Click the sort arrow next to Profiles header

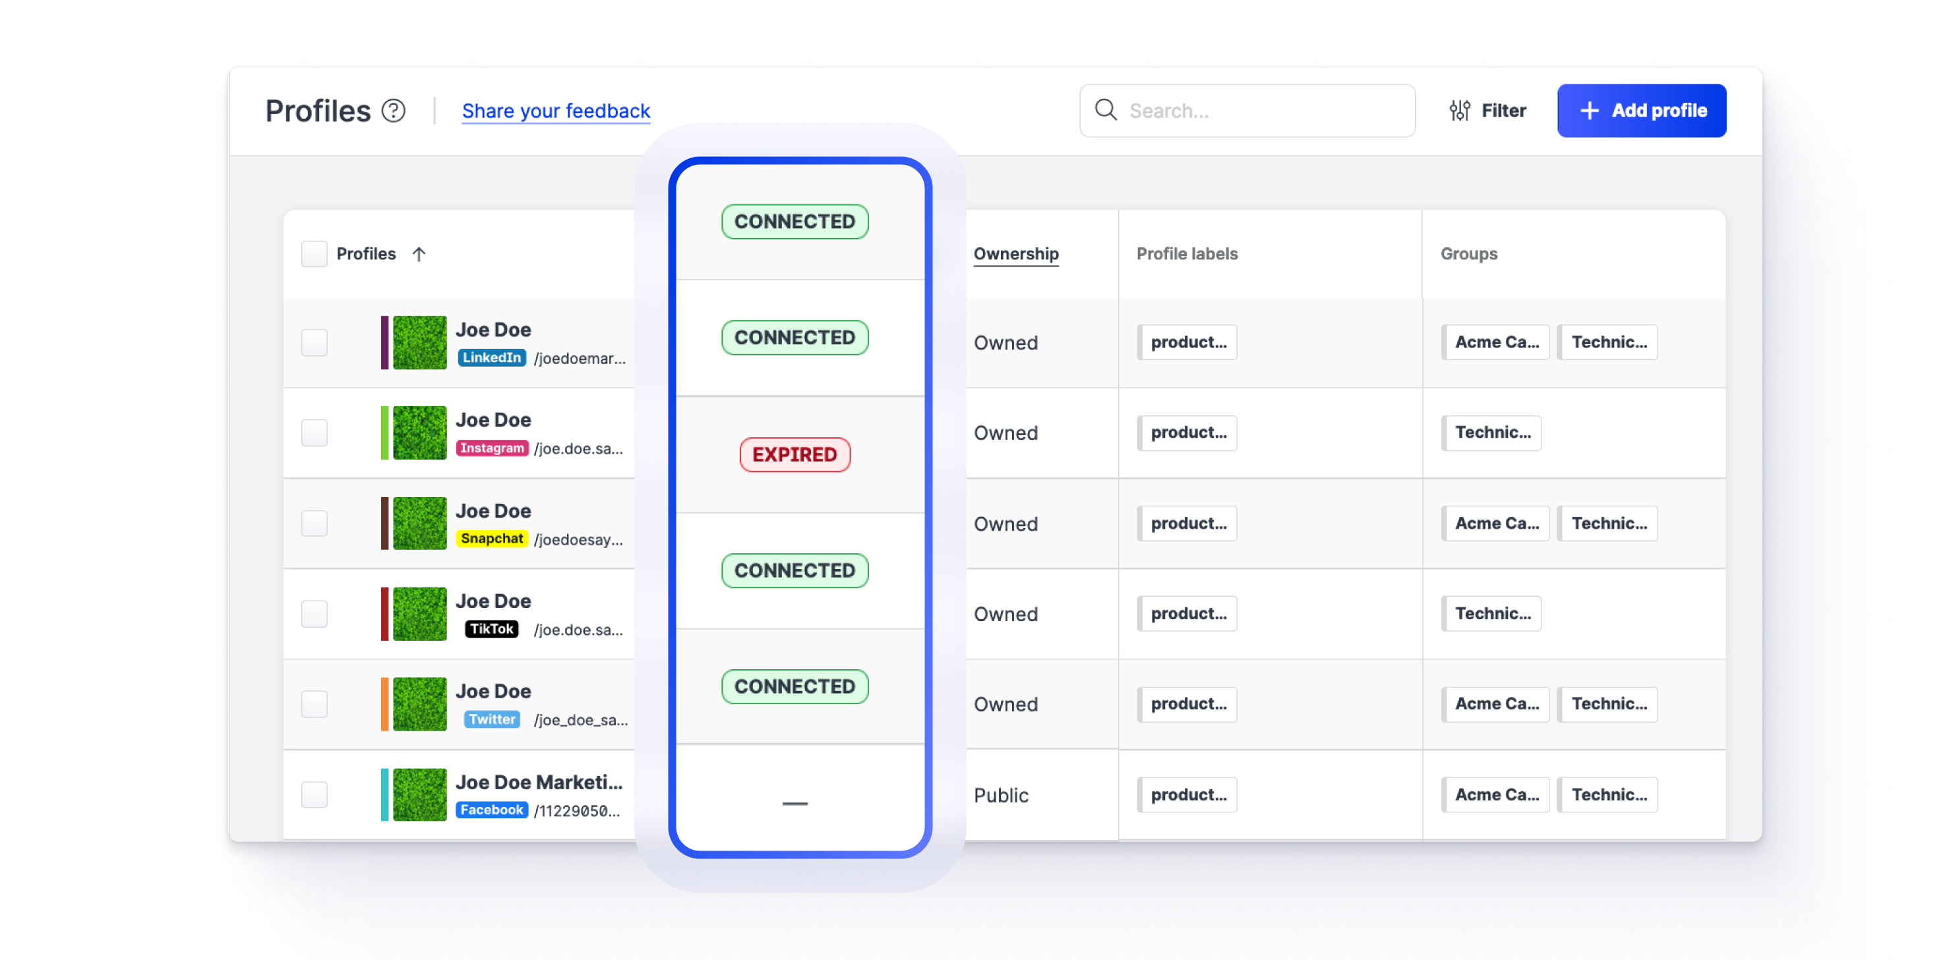419,255
